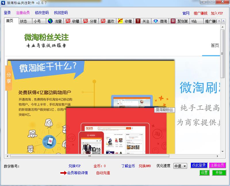Select the blue diamond 微淘 icon
Screen dimensions: 230x186
160,21
